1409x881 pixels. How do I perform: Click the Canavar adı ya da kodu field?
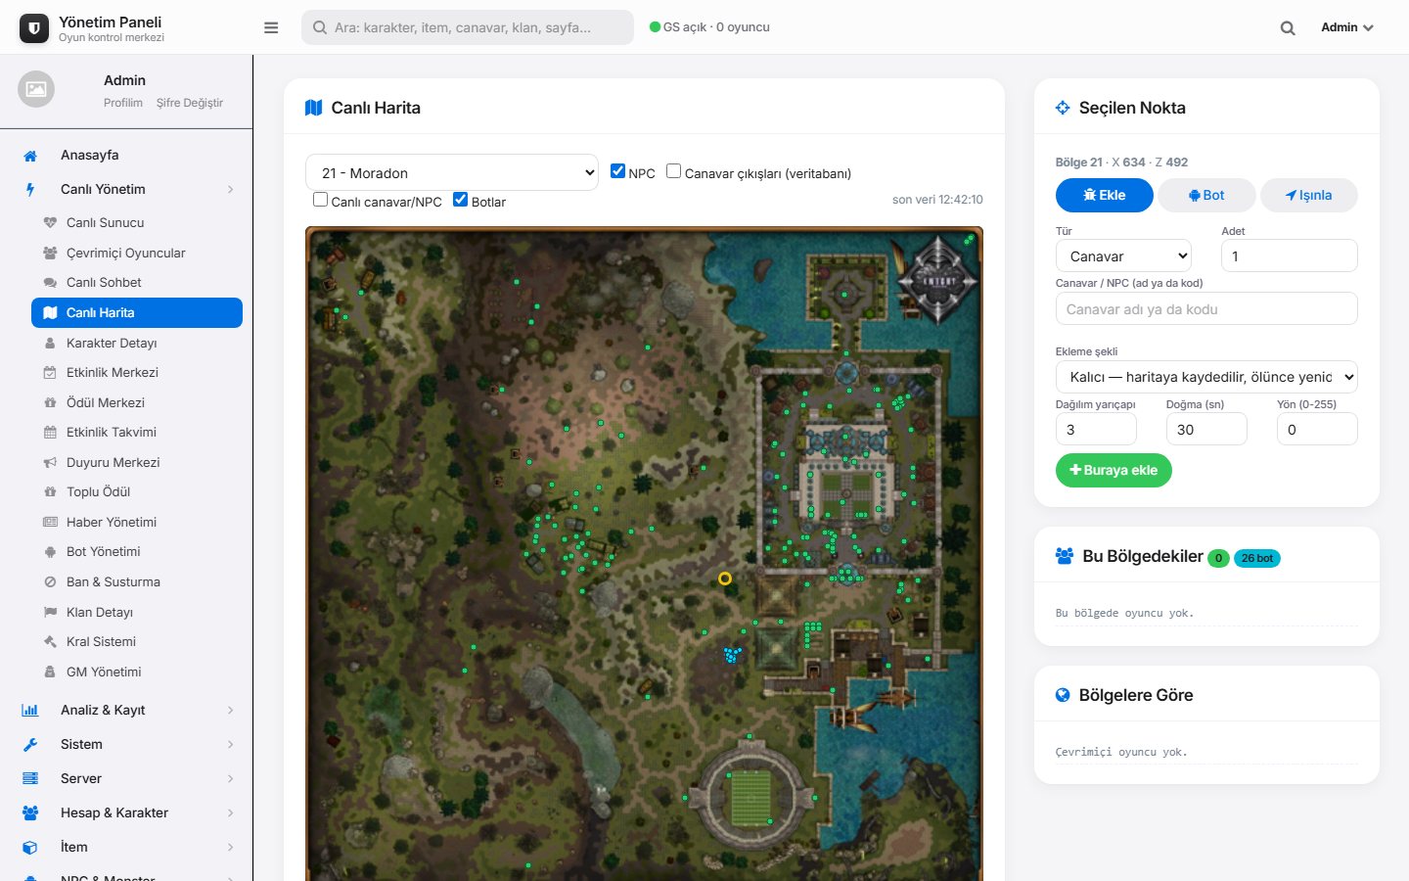click(x=1206, y=309)
